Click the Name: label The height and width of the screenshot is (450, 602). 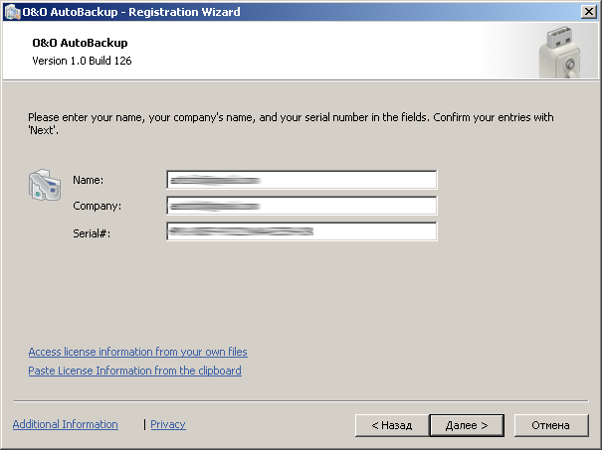pyautogui.click(x=89, y=180)
